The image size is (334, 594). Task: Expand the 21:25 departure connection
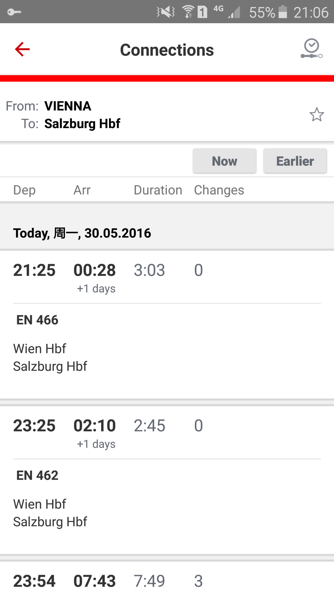tap(34, 270)
